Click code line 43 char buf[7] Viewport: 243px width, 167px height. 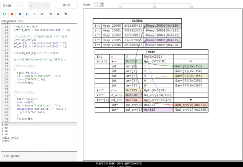tap(26, 102)
